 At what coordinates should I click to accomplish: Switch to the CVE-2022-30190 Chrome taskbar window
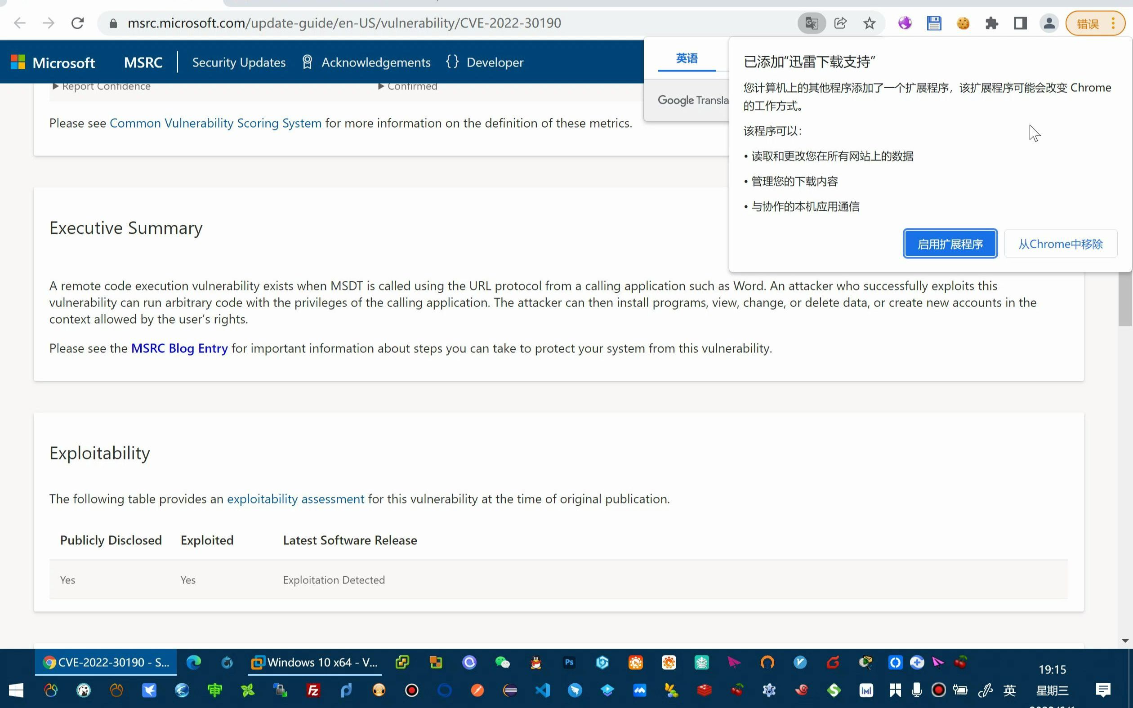point(106,662)
